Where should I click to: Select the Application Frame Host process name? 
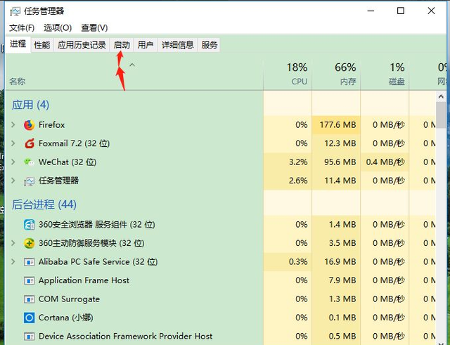[x=84, y=280]
